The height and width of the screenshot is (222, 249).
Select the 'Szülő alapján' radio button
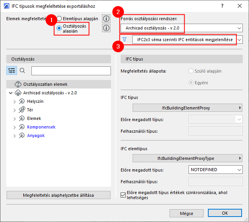(x=191, y=71)
